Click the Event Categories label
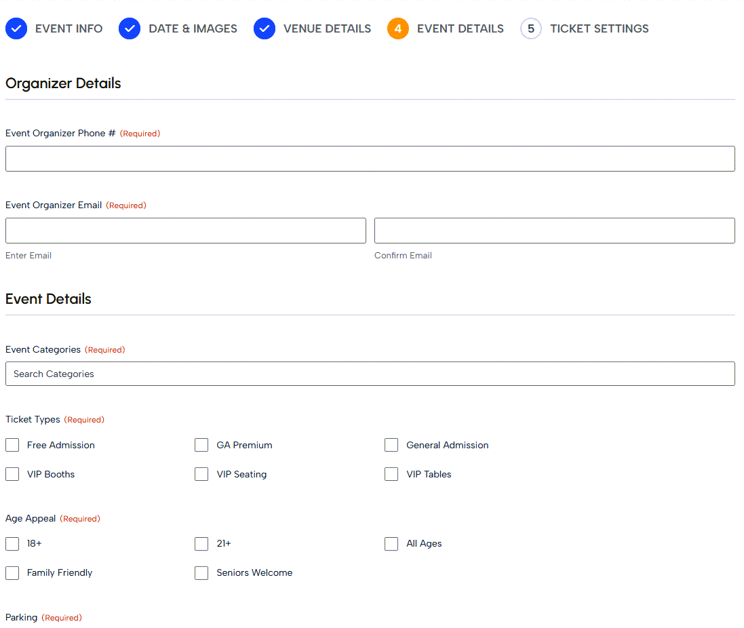 click(43, 349)
